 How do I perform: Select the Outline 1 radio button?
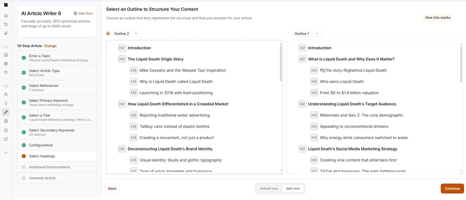[289, 34]
